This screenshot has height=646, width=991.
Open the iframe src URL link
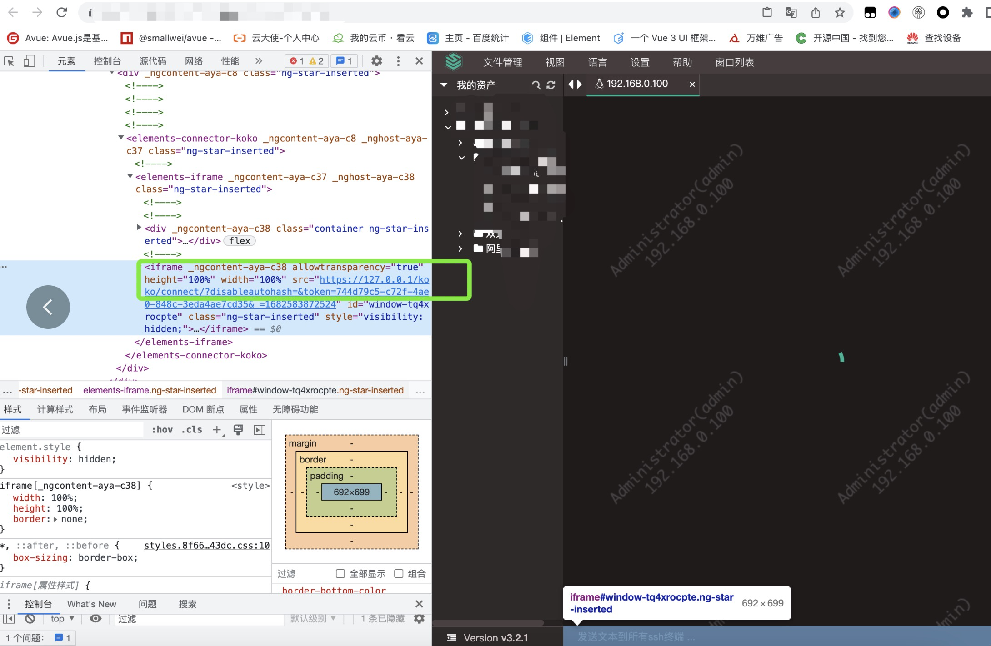pos(286,292)
